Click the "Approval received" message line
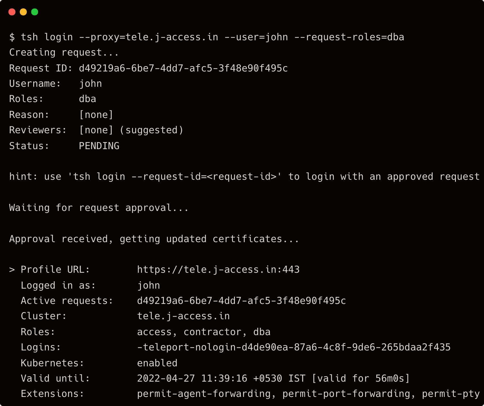484x406 pixels. [154, 239]
